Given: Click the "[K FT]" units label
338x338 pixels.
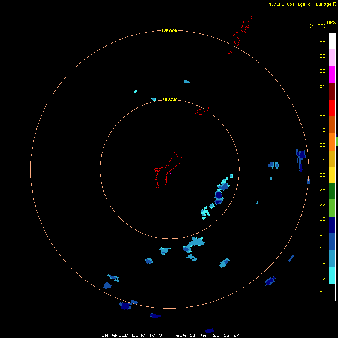Looking at the screenshot, I should point(317,26).
